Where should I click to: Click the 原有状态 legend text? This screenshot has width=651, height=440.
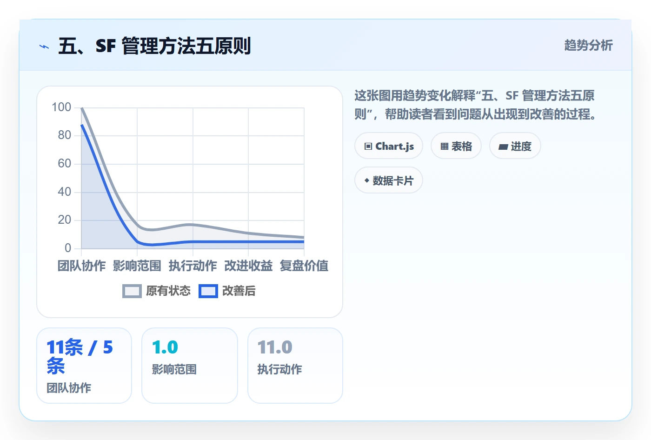click(x=168, y=291)
